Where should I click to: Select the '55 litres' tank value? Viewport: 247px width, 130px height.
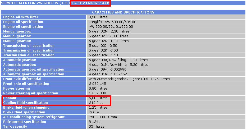tap(97, 127)
